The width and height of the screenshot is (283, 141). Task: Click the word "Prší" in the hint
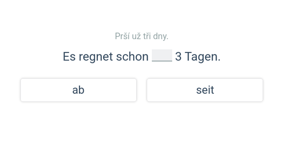tap(122, 36)
